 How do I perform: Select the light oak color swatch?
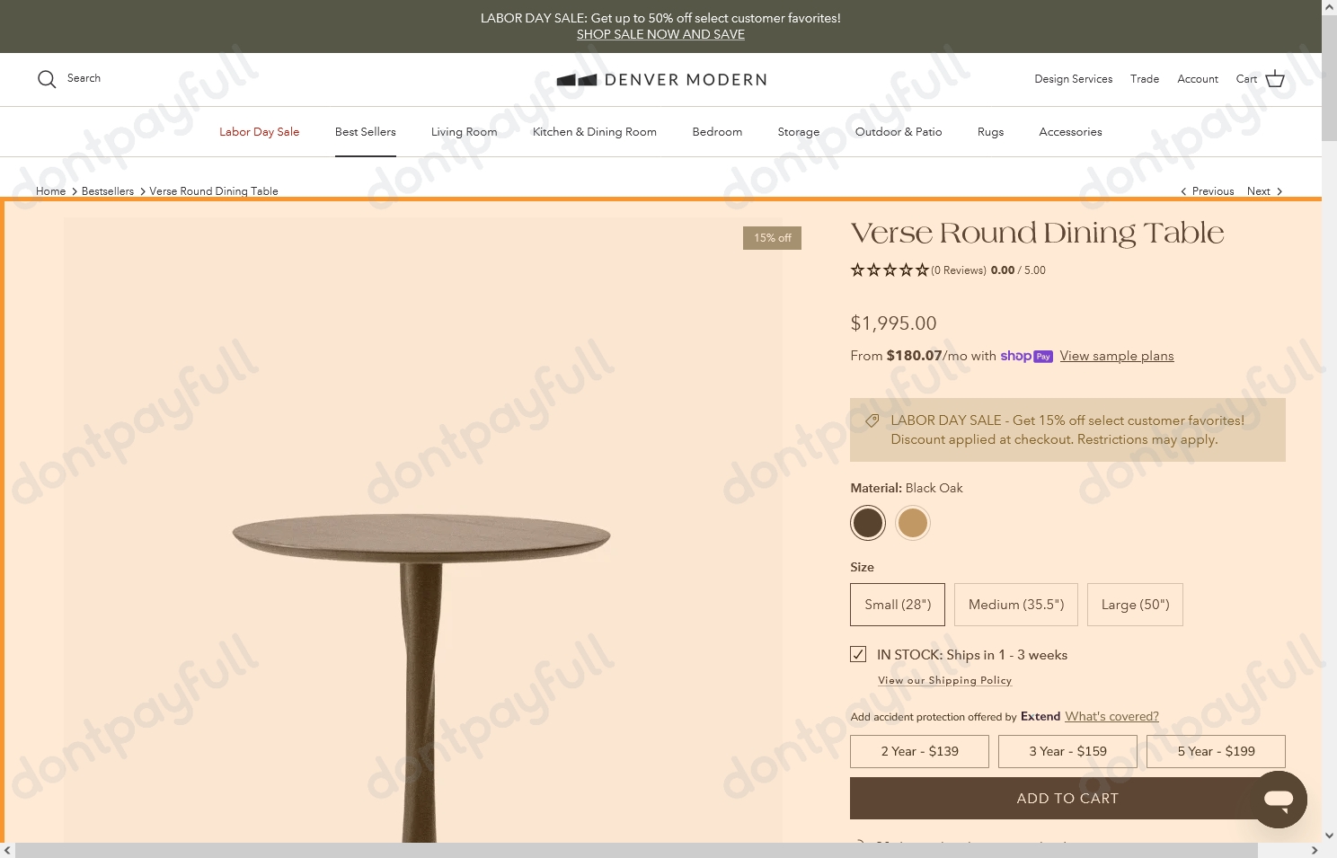point(912,522)
